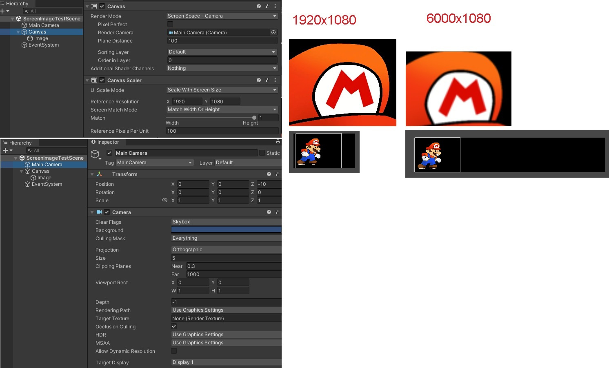The image size is (609, 368).
Task: Open Canvas Scaler help icon
Action: pos(258,80)
